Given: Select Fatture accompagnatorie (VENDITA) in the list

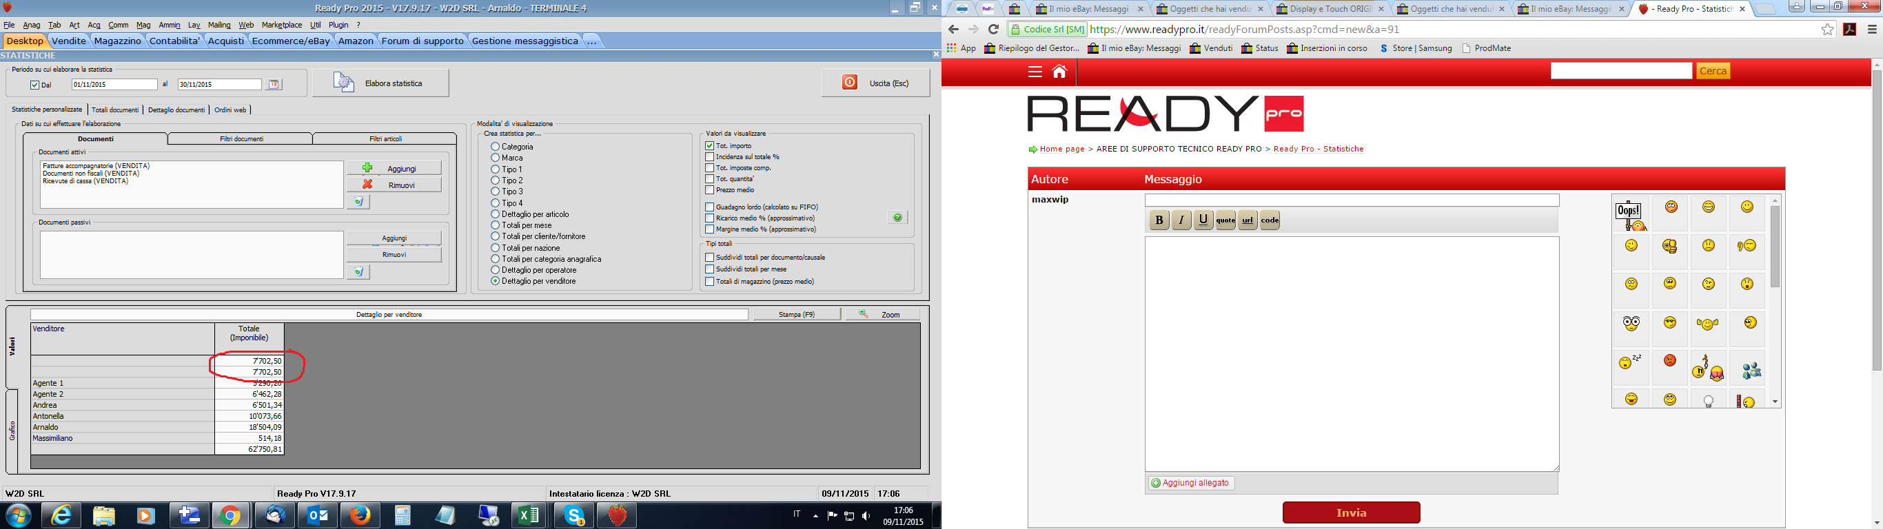Looking at the screenshot, I should (x=96, y=166).
